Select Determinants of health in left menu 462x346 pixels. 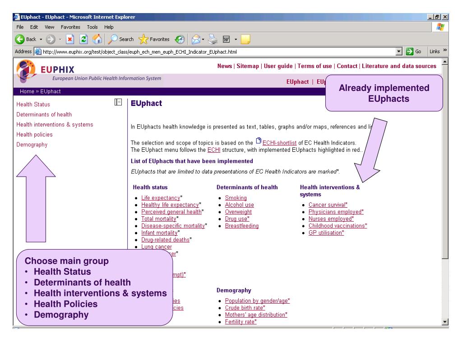[x=44, y=114]
